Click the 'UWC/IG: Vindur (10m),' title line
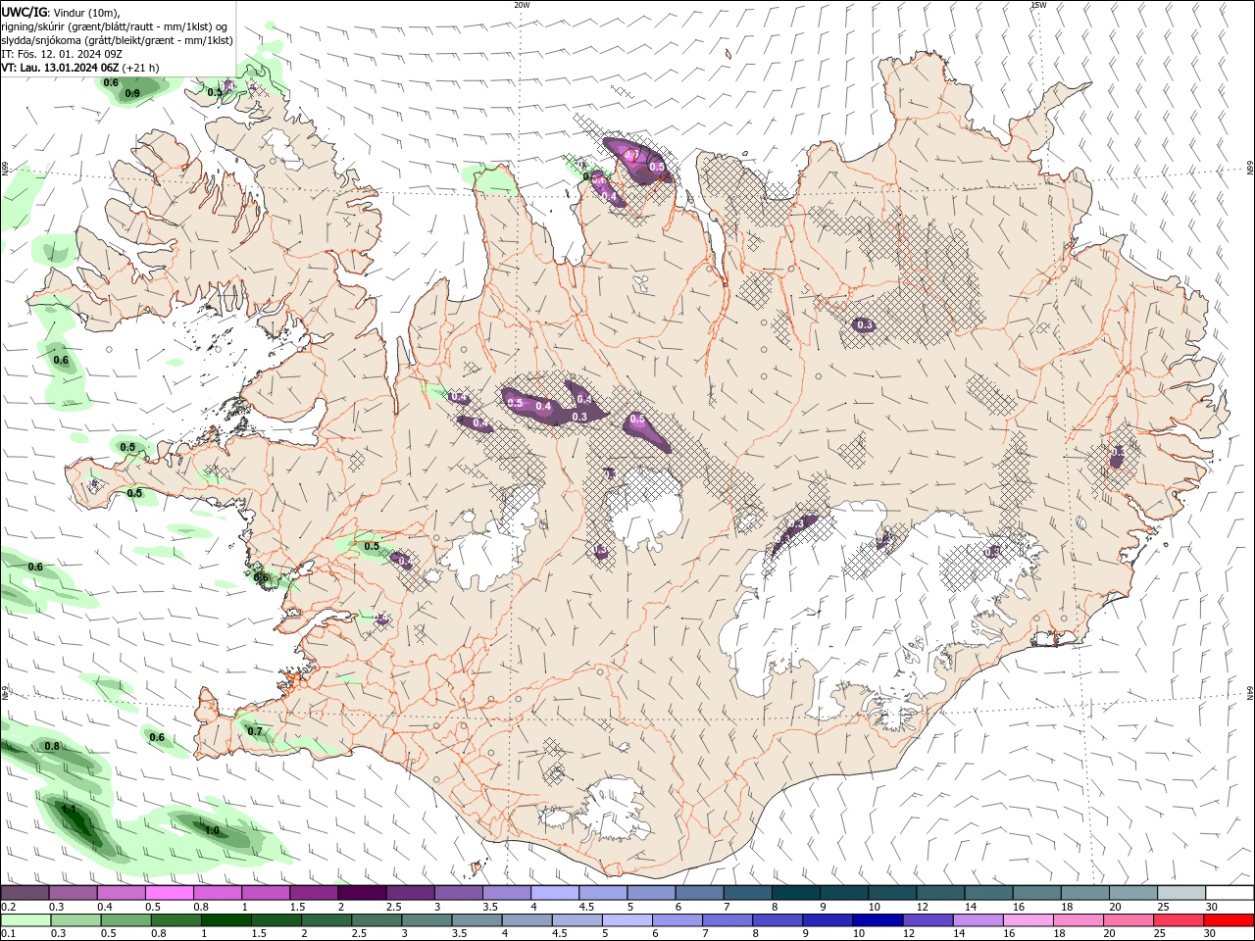1255x941 pixels. [60, 12]
